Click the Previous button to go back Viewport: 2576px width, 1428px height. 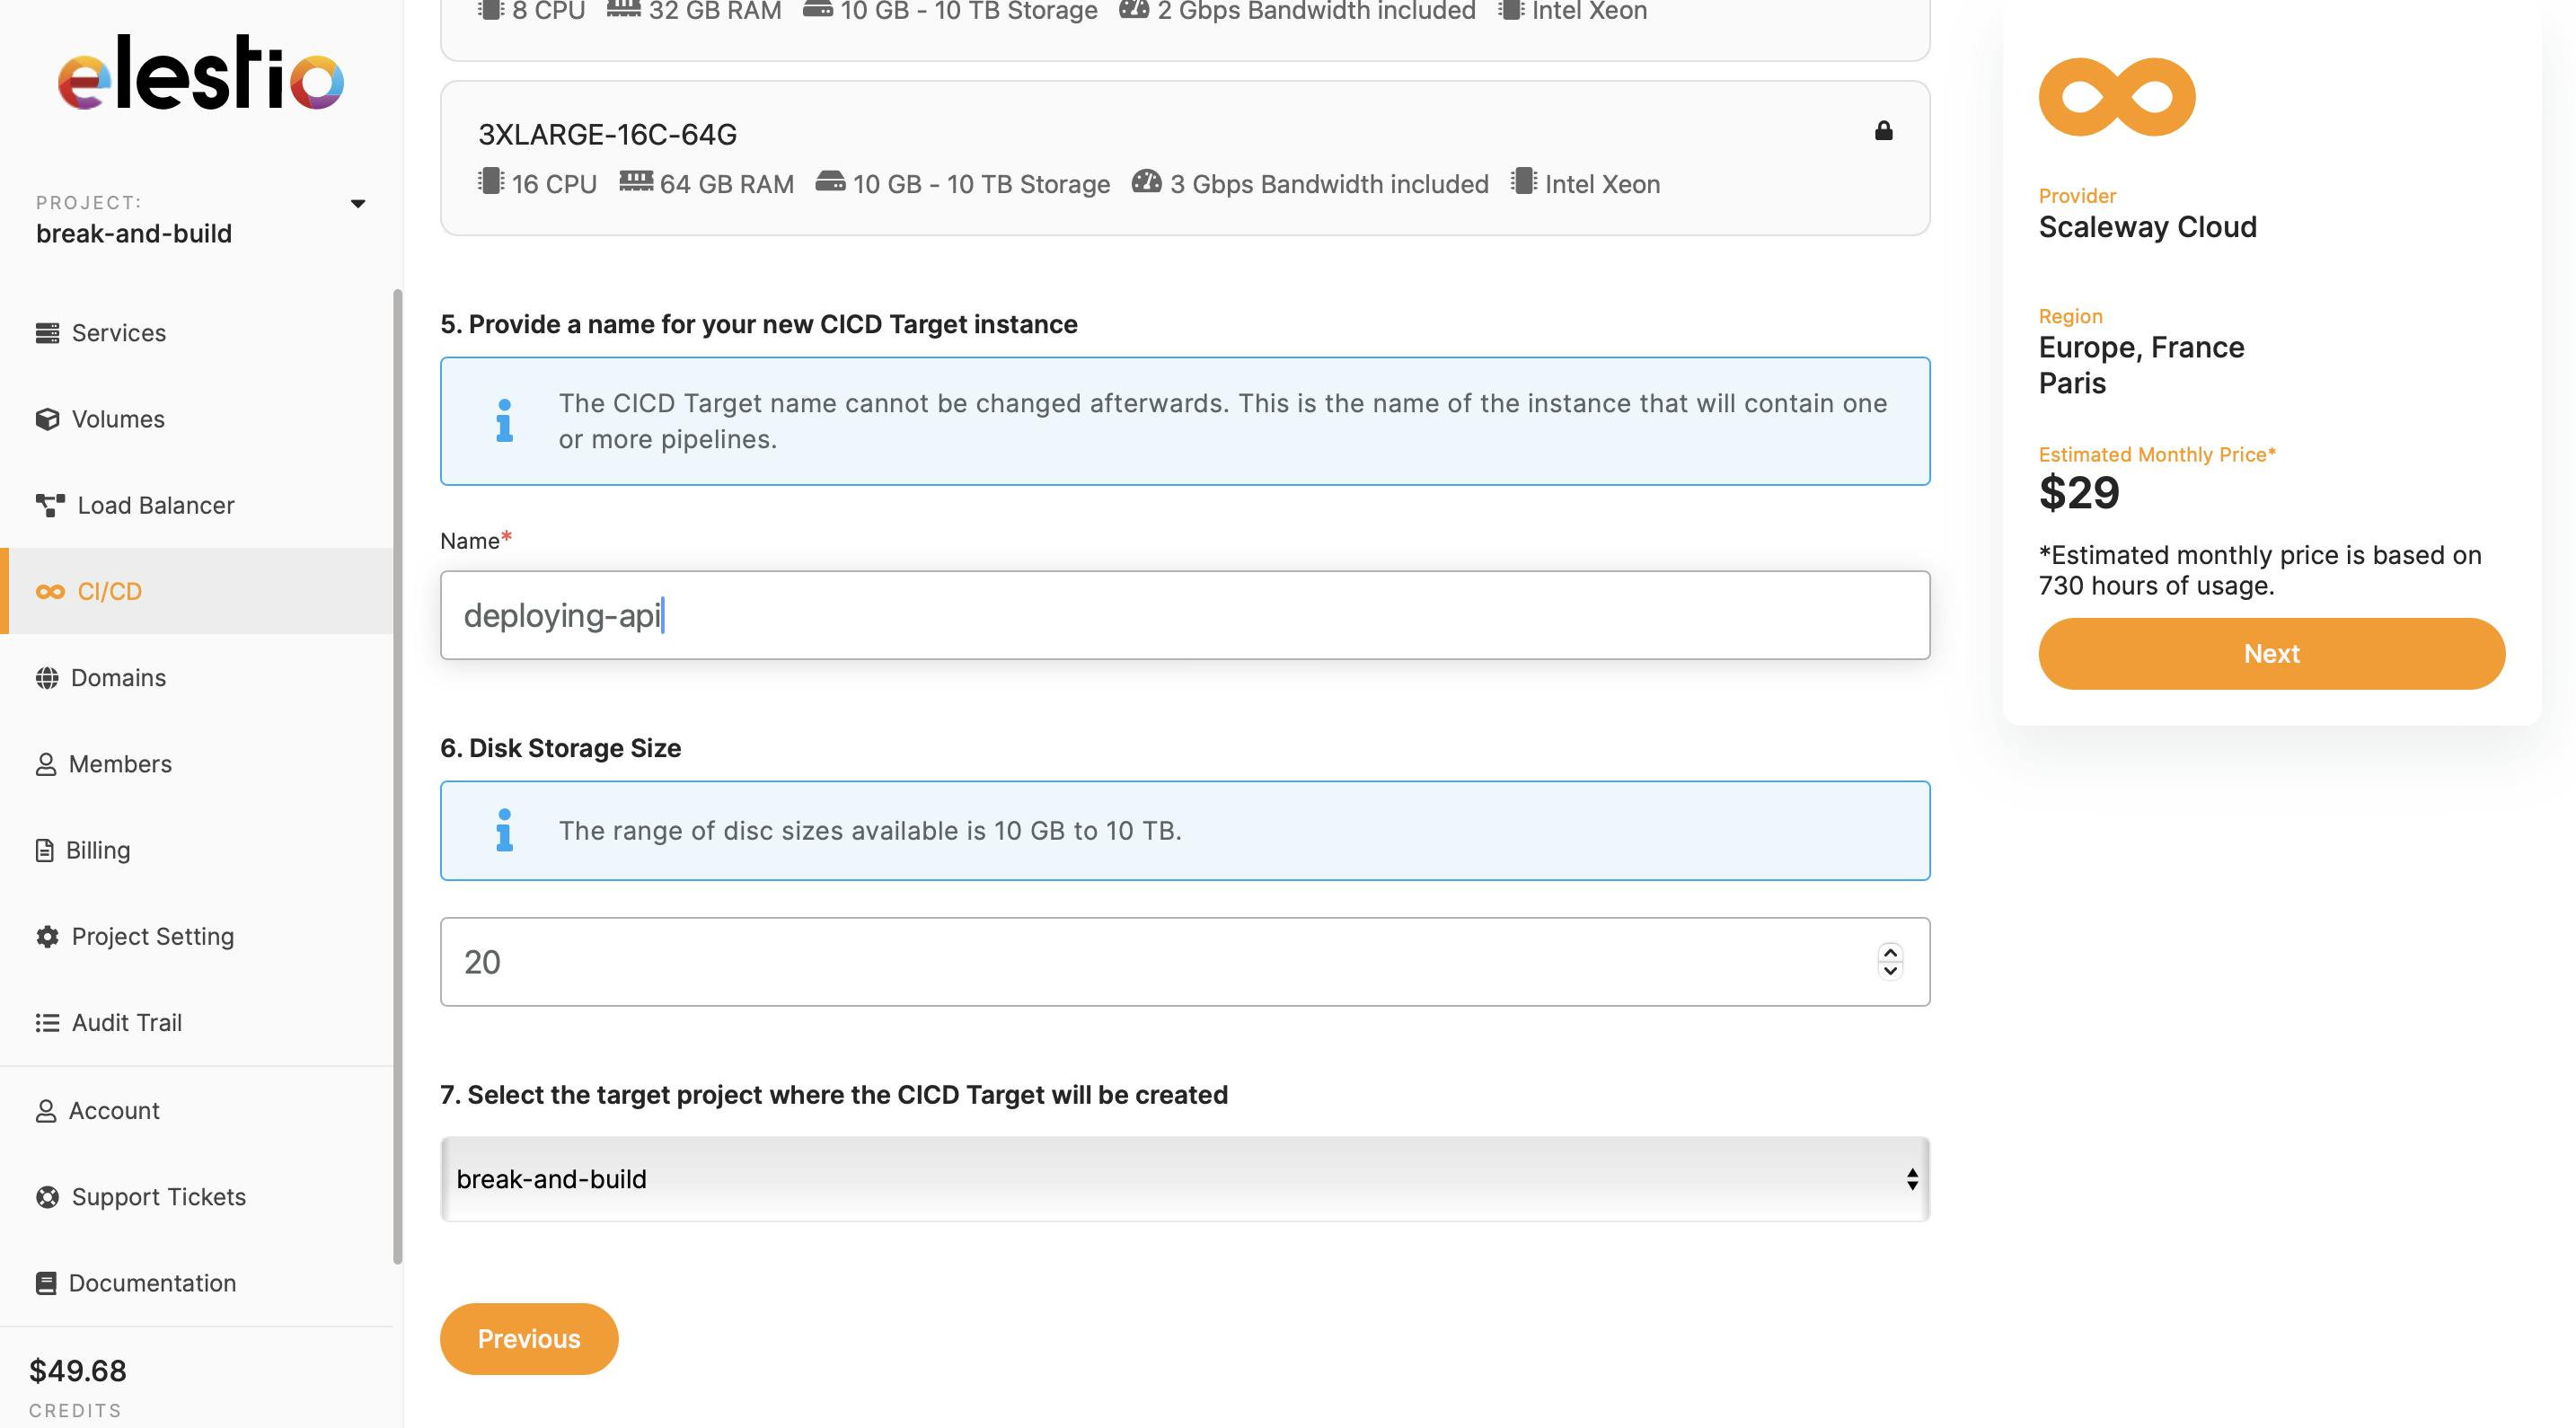tap(527, 1338)
